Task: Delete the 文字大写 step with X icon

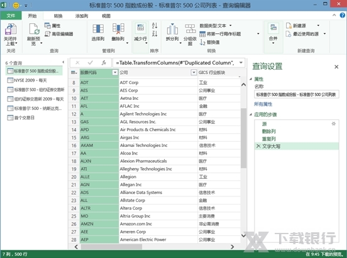Action: (258, 146)
